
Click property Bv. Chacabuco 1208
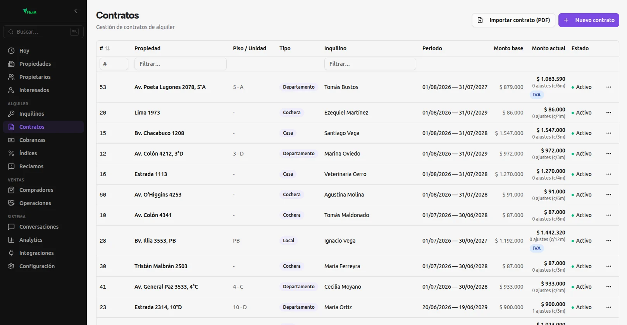click(x=159, y=133)
